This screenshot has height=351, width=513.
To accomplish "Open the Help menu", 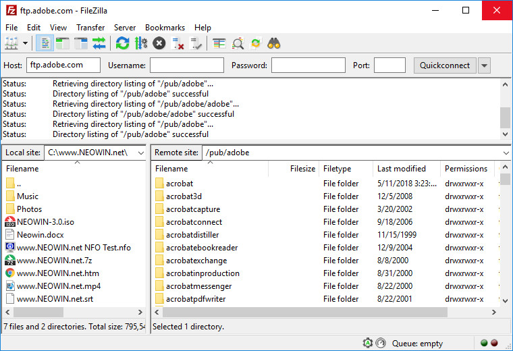I will coord(202,28).
